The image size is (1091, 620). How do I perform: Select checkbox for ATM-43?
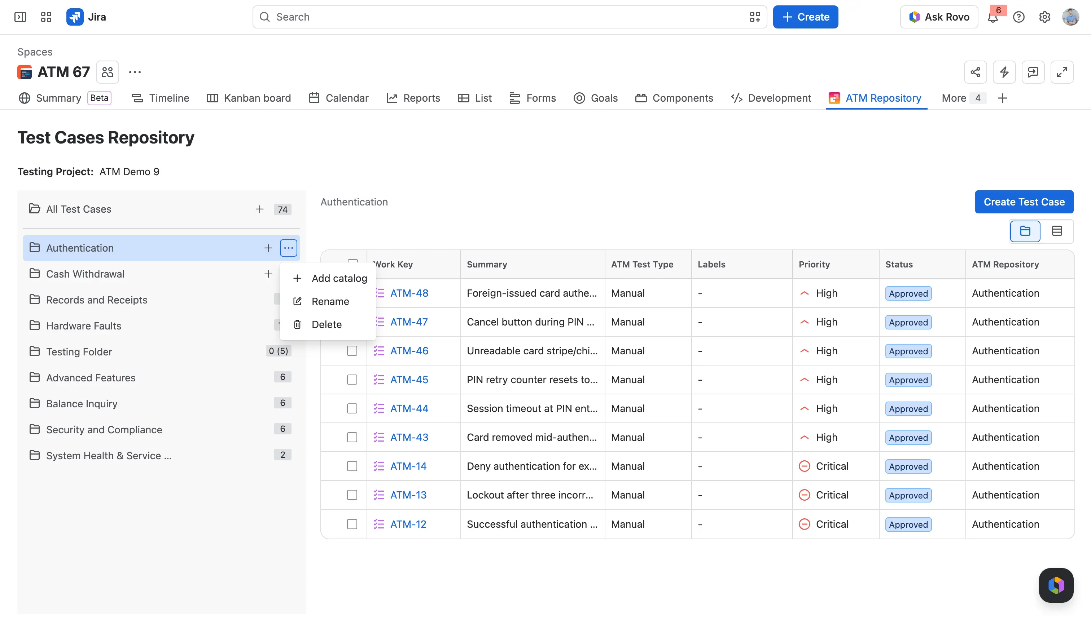(352, 437)
